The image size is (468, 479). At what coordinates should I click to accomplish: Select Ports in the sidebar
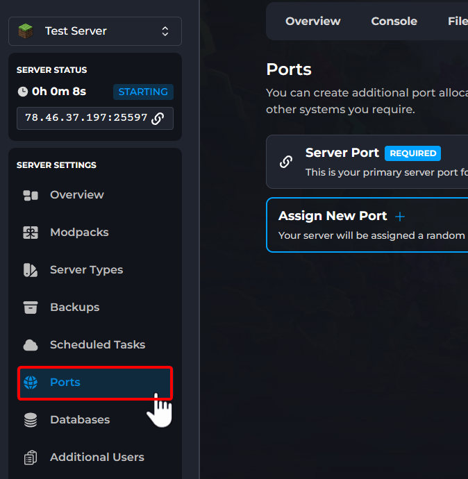click(x=95, y=383)
